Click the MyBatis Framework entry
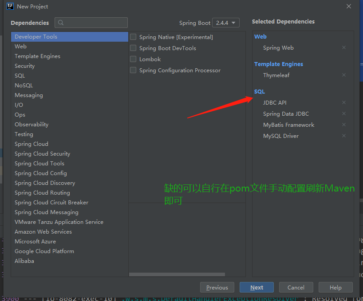 point(289,125)
